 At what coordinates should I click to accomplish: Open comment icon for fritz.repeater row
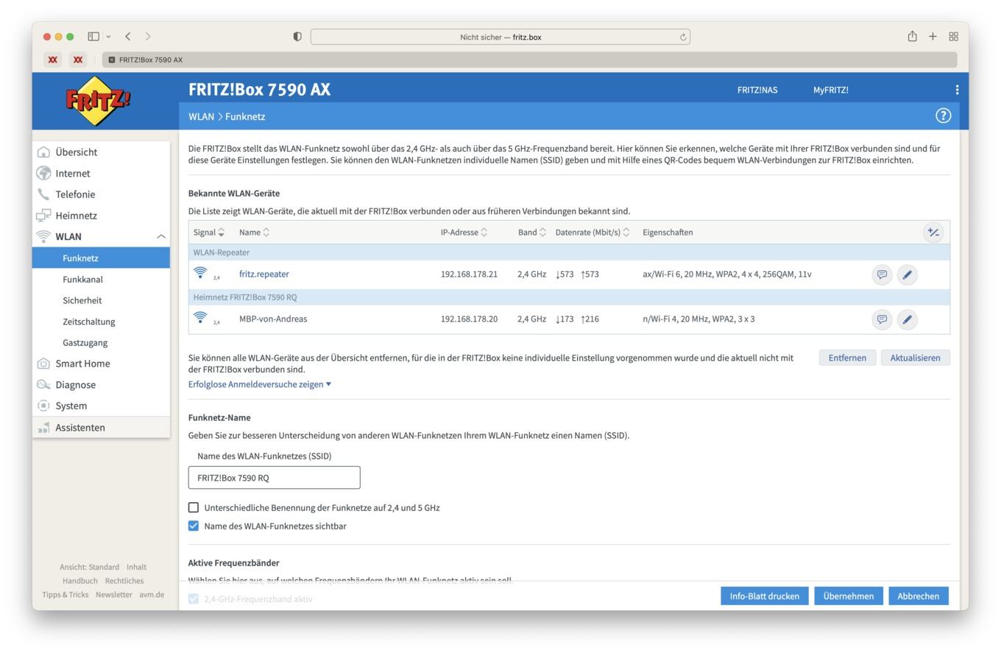pyautogui.click(x=882, y=275)
